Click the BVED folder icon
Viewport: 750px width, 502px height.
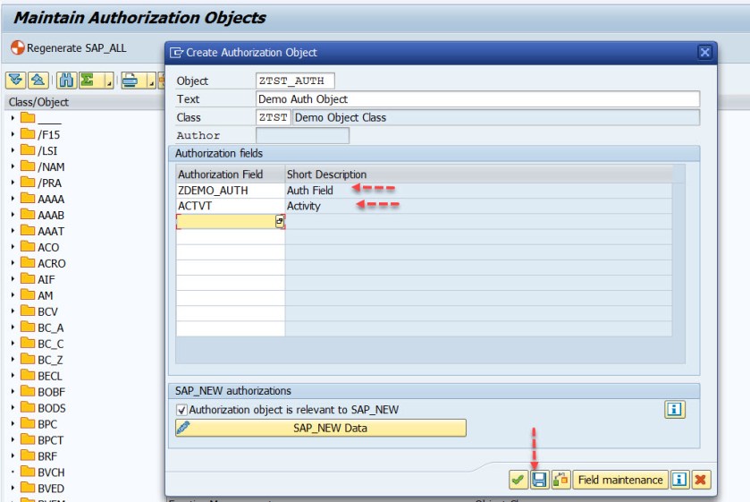28,488
